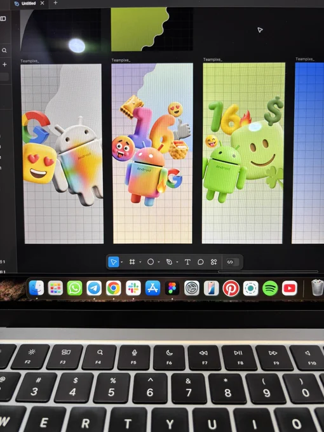Open Telegram from the Dock
Viewport: 324px width, 432px height.
pos(94,288)
